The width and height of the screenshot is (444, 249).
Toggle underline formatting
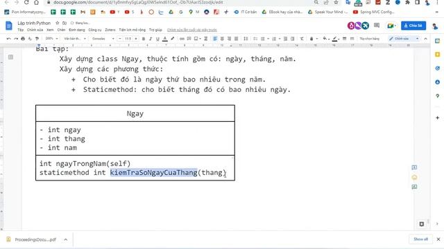click(157, 39)
